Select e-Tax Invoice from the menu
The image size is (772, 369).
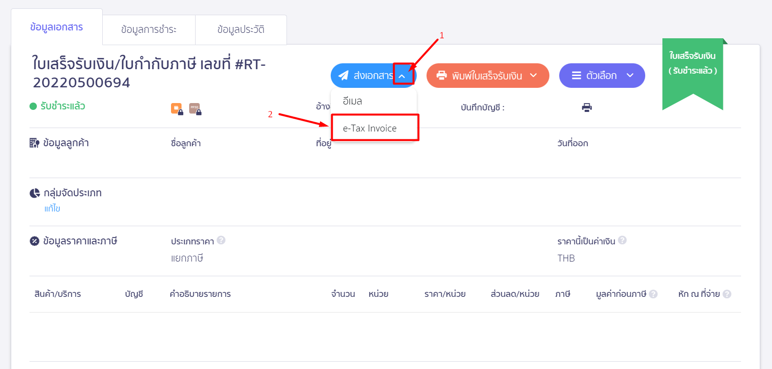[370, 128]
